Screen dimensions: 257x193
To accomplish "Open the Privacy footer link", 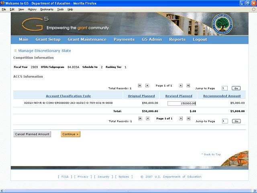I will pos(83,177).
